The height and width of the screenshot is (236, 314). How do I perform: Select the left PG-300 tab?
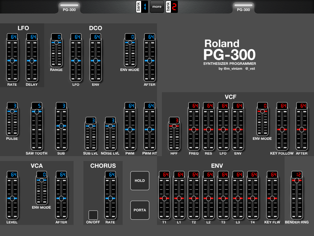tap(69, 8)
